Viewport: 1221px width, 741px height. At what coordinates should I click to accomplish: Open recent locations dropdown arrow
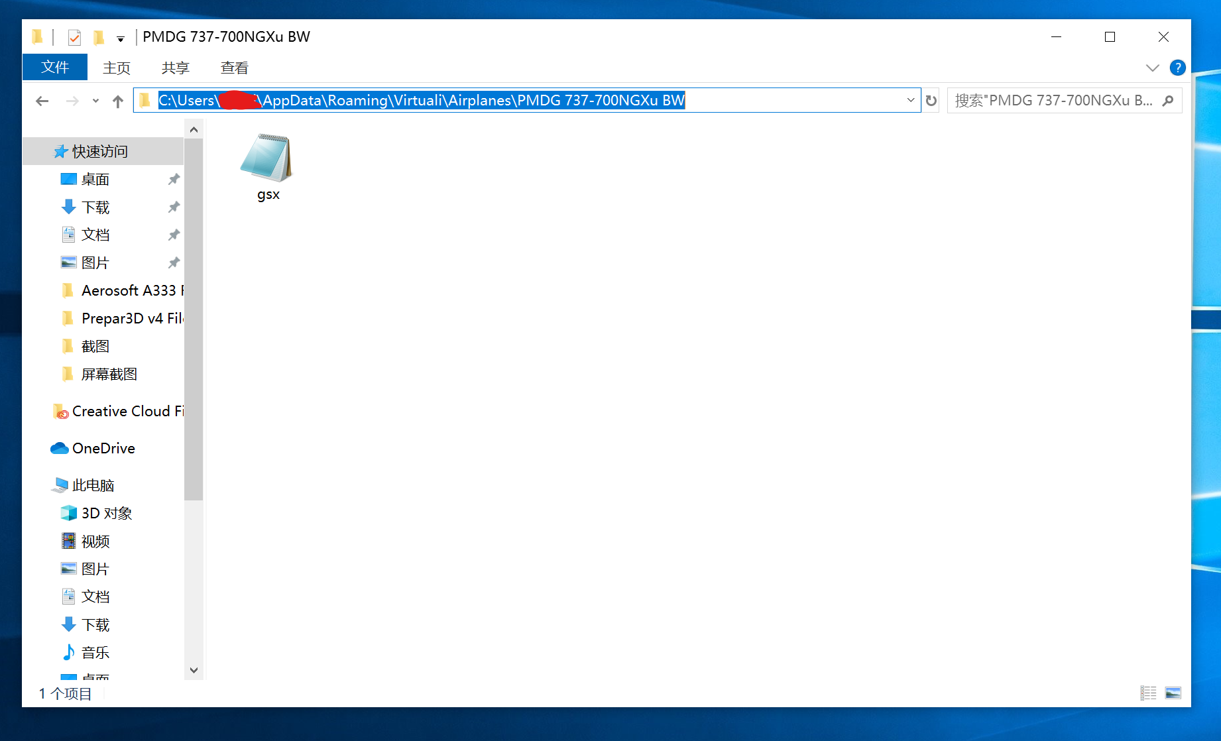(x=95, y=101)
